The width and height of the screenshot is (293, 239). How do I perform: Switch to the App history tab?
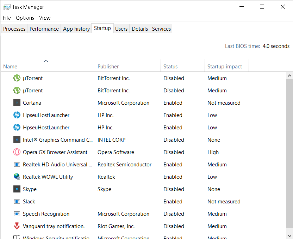coord(76,29)
